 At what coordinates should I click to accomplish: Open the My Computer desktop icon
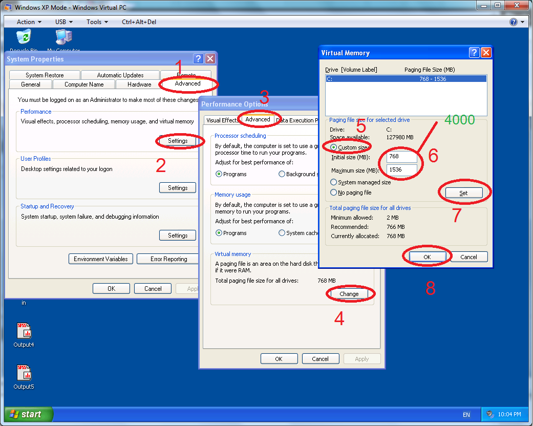[x=63, y=37]
